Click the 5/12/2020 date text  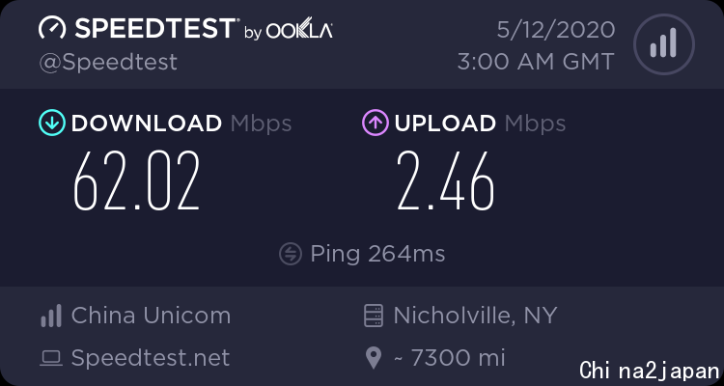pyautogui.click(x=556, y=31)
